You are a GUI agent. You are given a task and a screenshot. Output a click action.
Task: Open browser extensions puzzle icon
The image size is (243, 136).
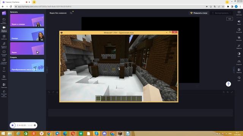click(228, 6)
